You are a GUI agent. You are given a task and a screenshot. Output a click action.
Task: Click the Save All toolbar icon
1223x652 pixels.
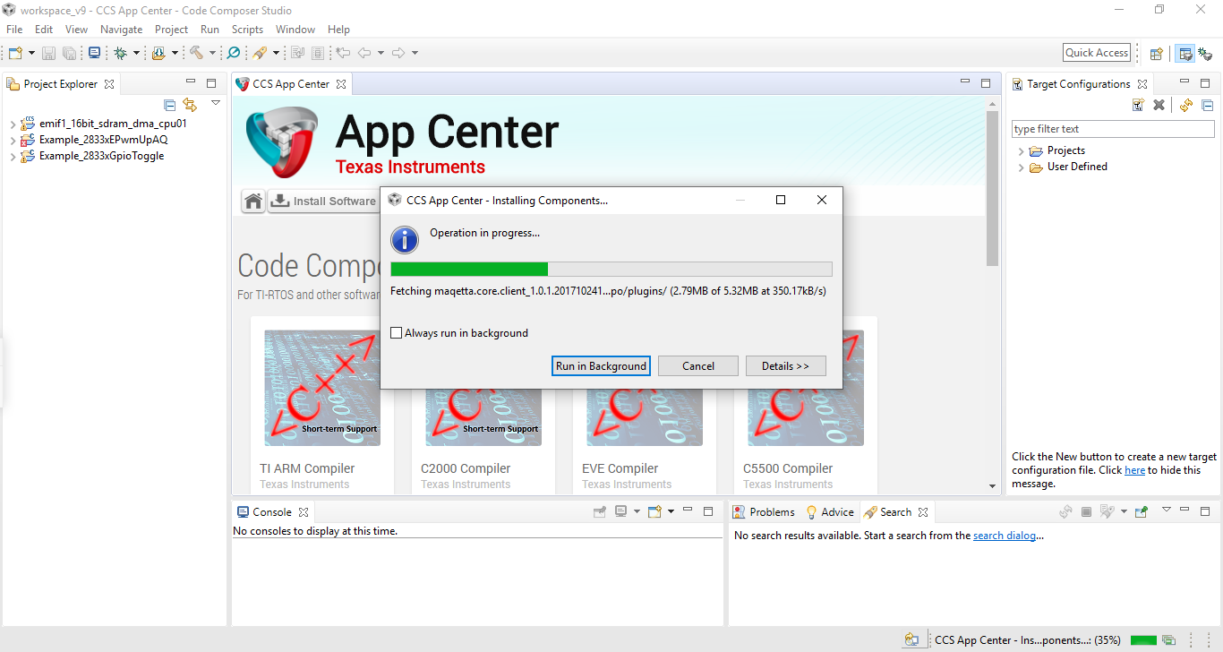click(69, 53)
